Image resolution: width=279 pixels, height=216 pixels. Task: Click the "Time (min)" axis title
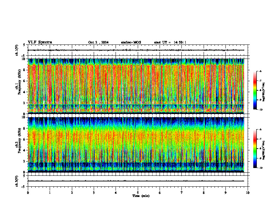coord(141,196)
